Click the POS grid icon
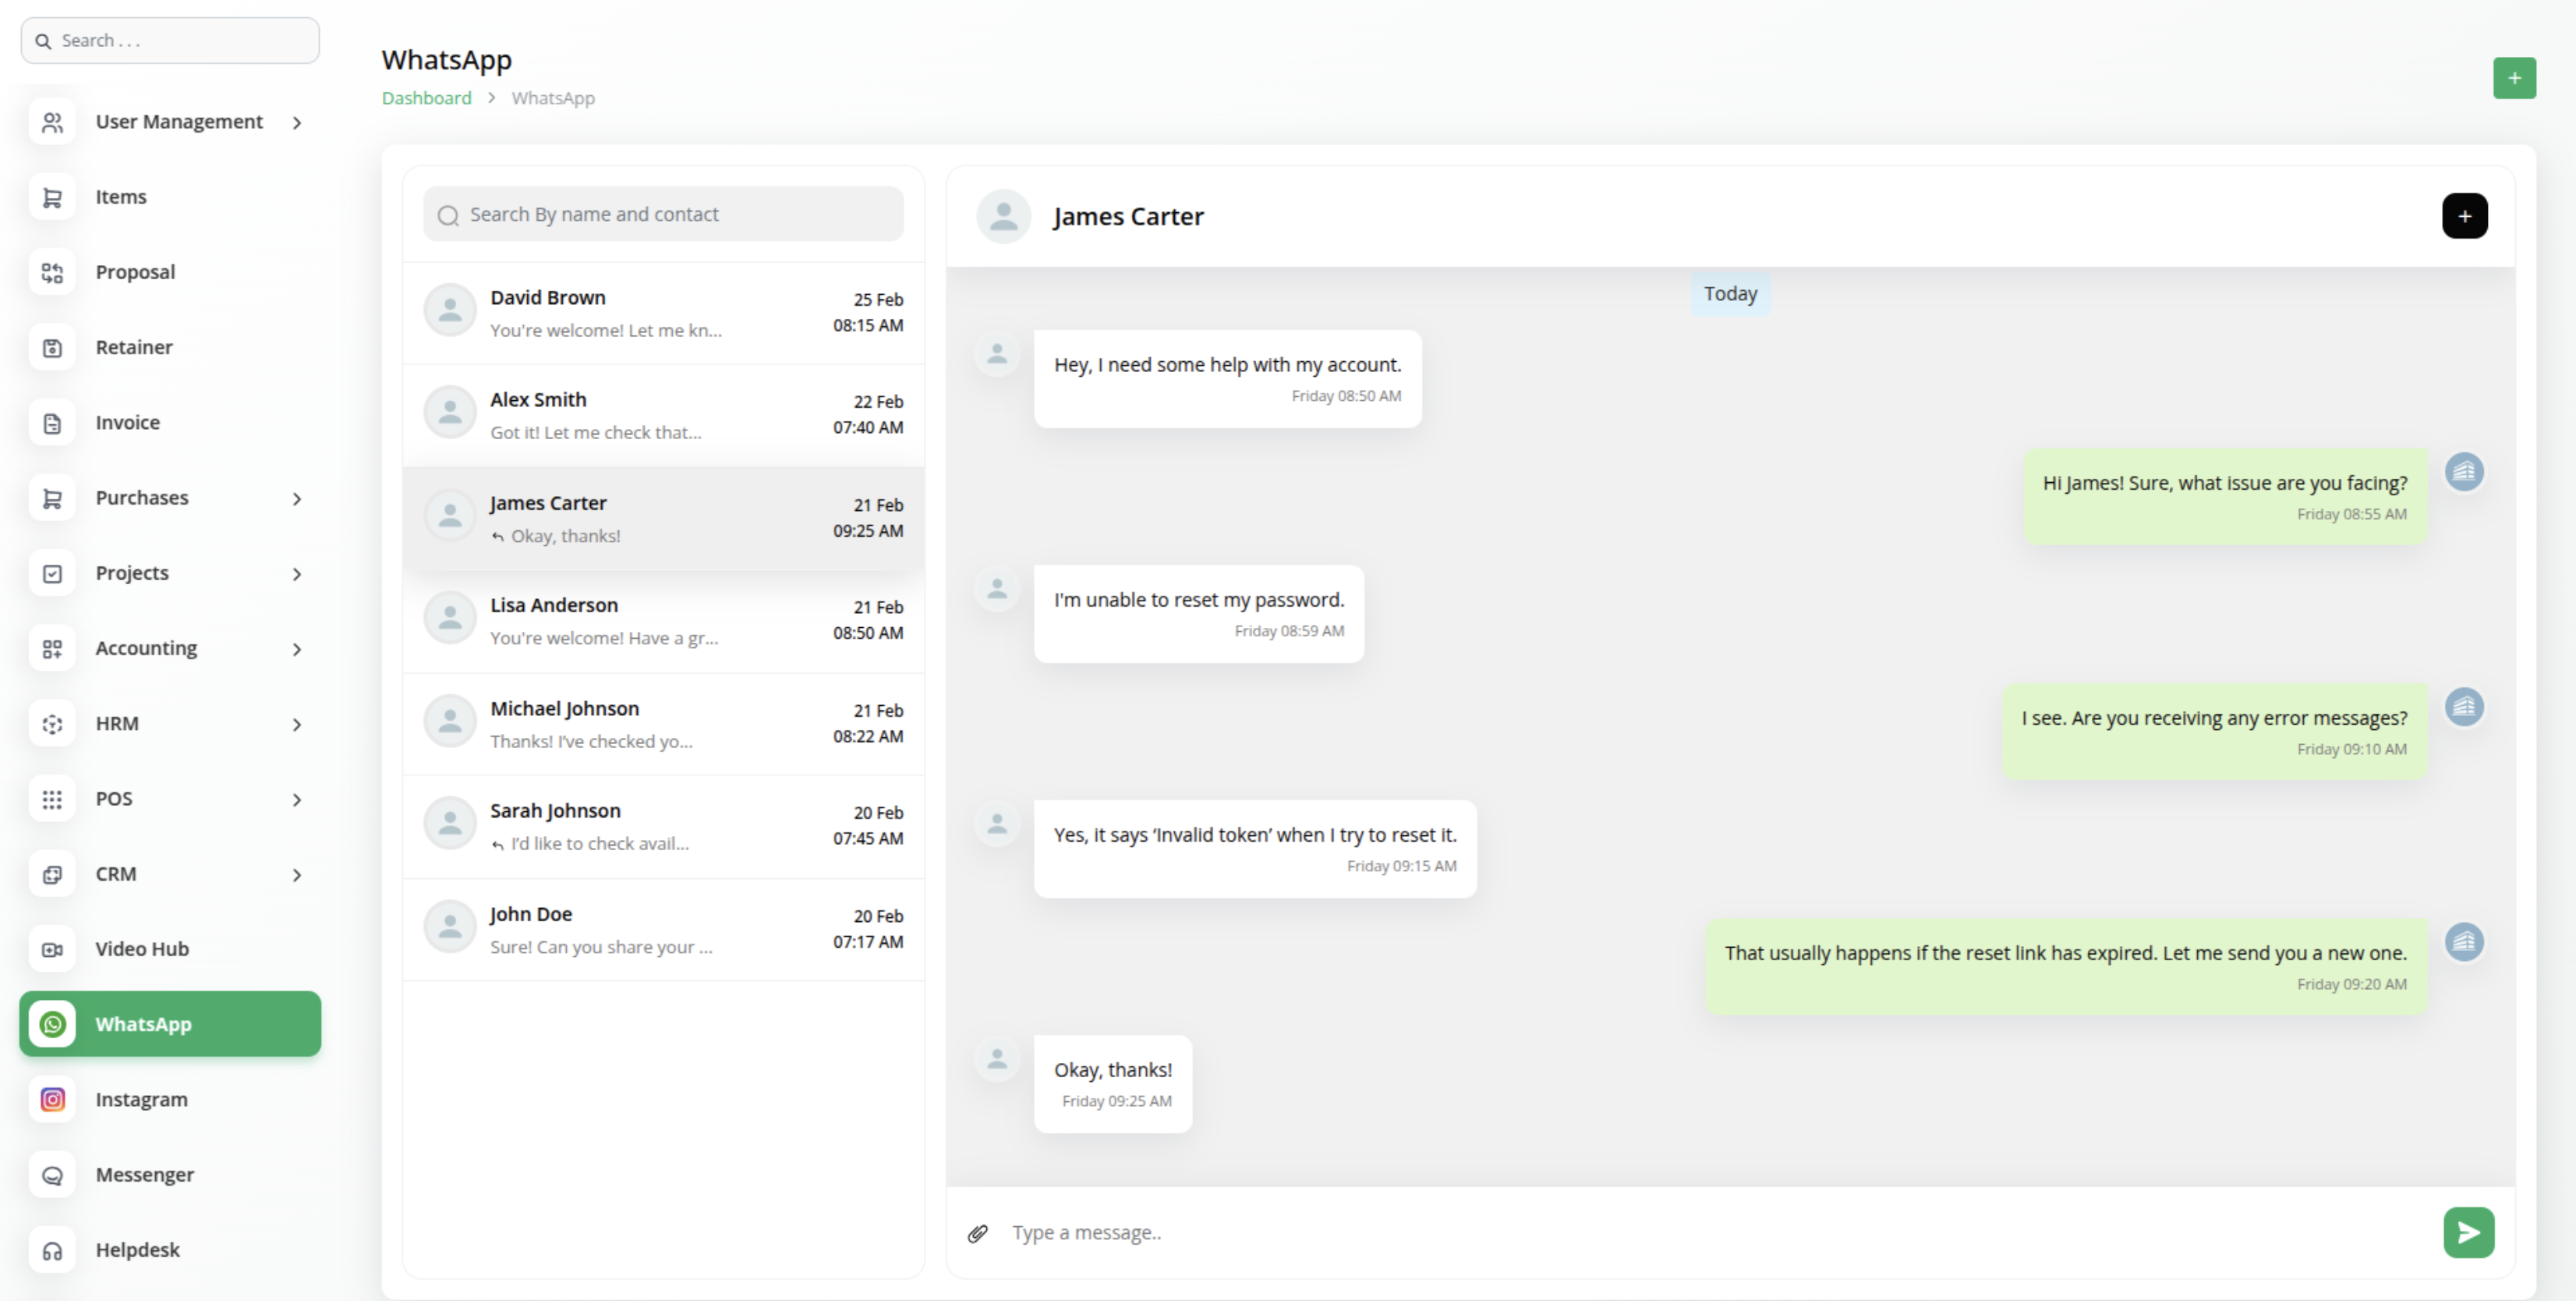 52,799
